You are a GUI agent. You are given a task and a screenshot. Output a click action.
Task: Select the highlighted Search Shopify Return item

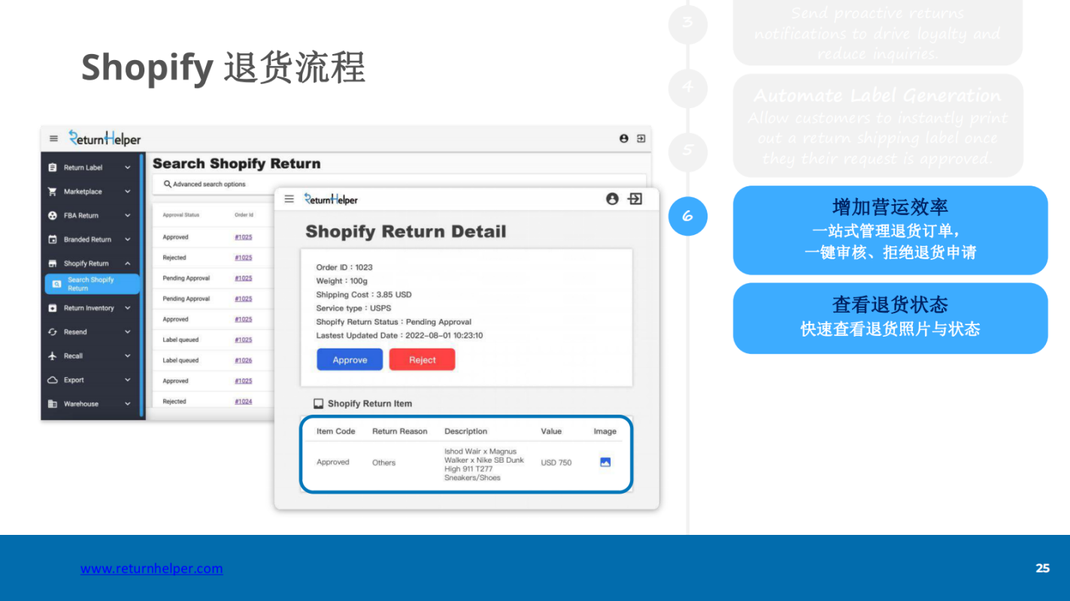(92, 284)
